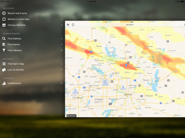185x138 pixels.
Task: Select Find Address menu item
Action: [32, 38]
